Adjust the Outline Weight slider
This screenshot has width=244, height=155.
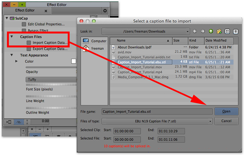(x=51, y=108)
